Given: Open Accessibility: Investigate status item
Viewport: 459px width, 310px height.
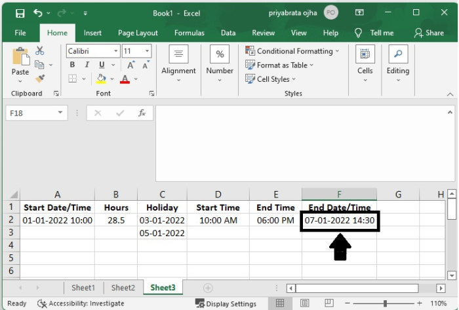Looking at the screenshot, I should (81, 303).
